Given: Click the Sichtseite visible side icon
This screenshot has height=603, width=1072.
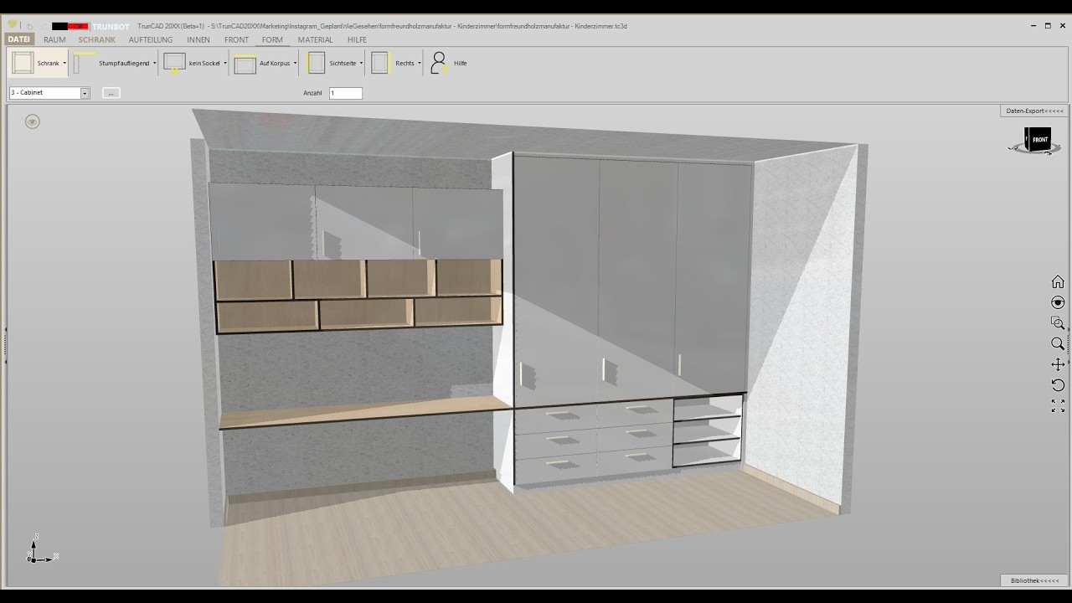Looking at the screenshot, I should (x=316, y=63).
